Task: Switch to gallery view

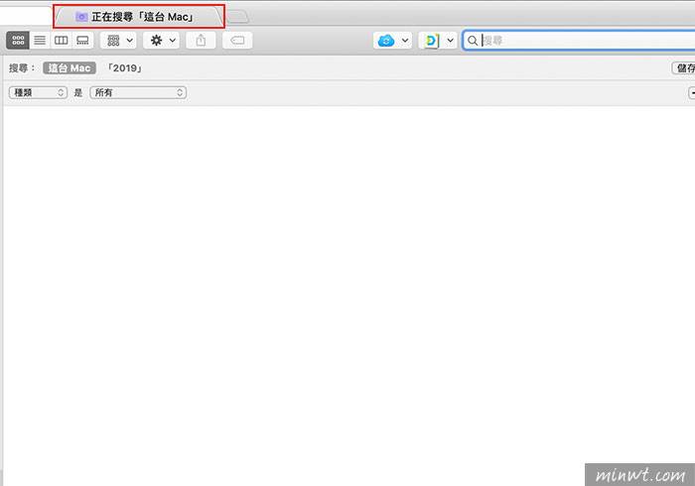Action: [82, 41]
